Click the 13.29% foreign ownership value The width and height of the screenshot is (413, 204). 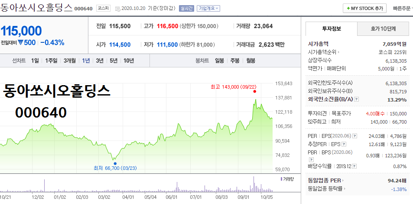pyautogui.click(x=398, y=100)
